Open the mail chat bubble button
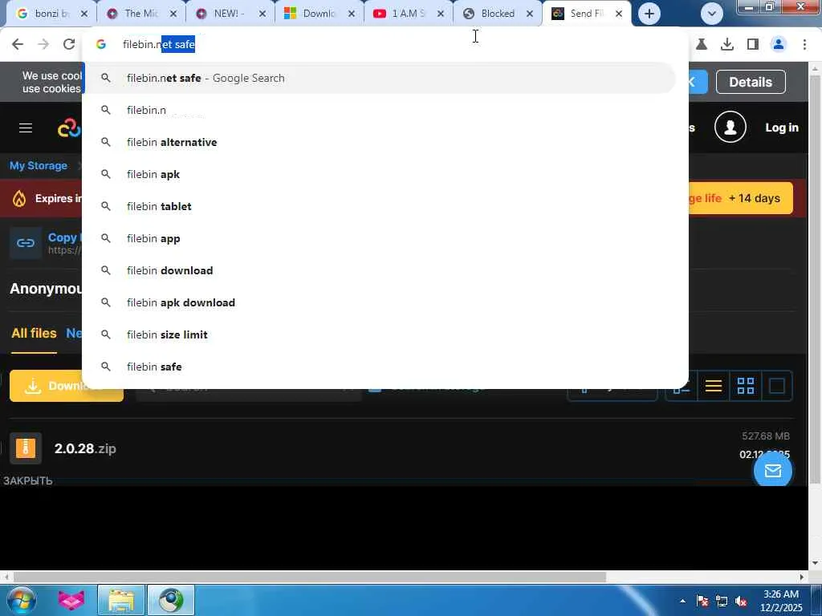 pos(773,471)
